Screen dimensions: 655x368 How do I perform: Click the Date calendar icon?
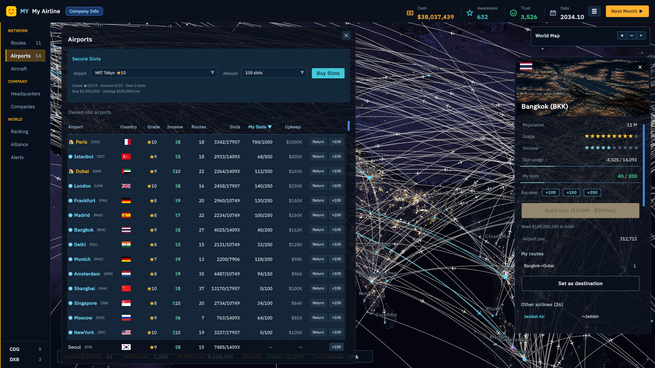[553, 13]
